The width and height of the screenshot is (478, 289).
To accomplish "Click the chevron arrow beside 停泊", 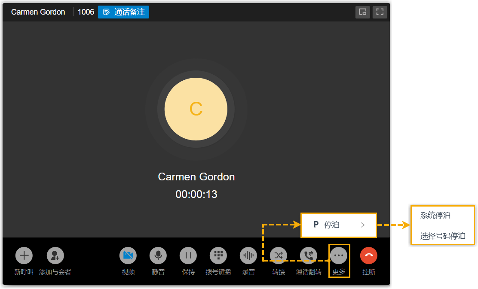I will click(x=363, y=225).
